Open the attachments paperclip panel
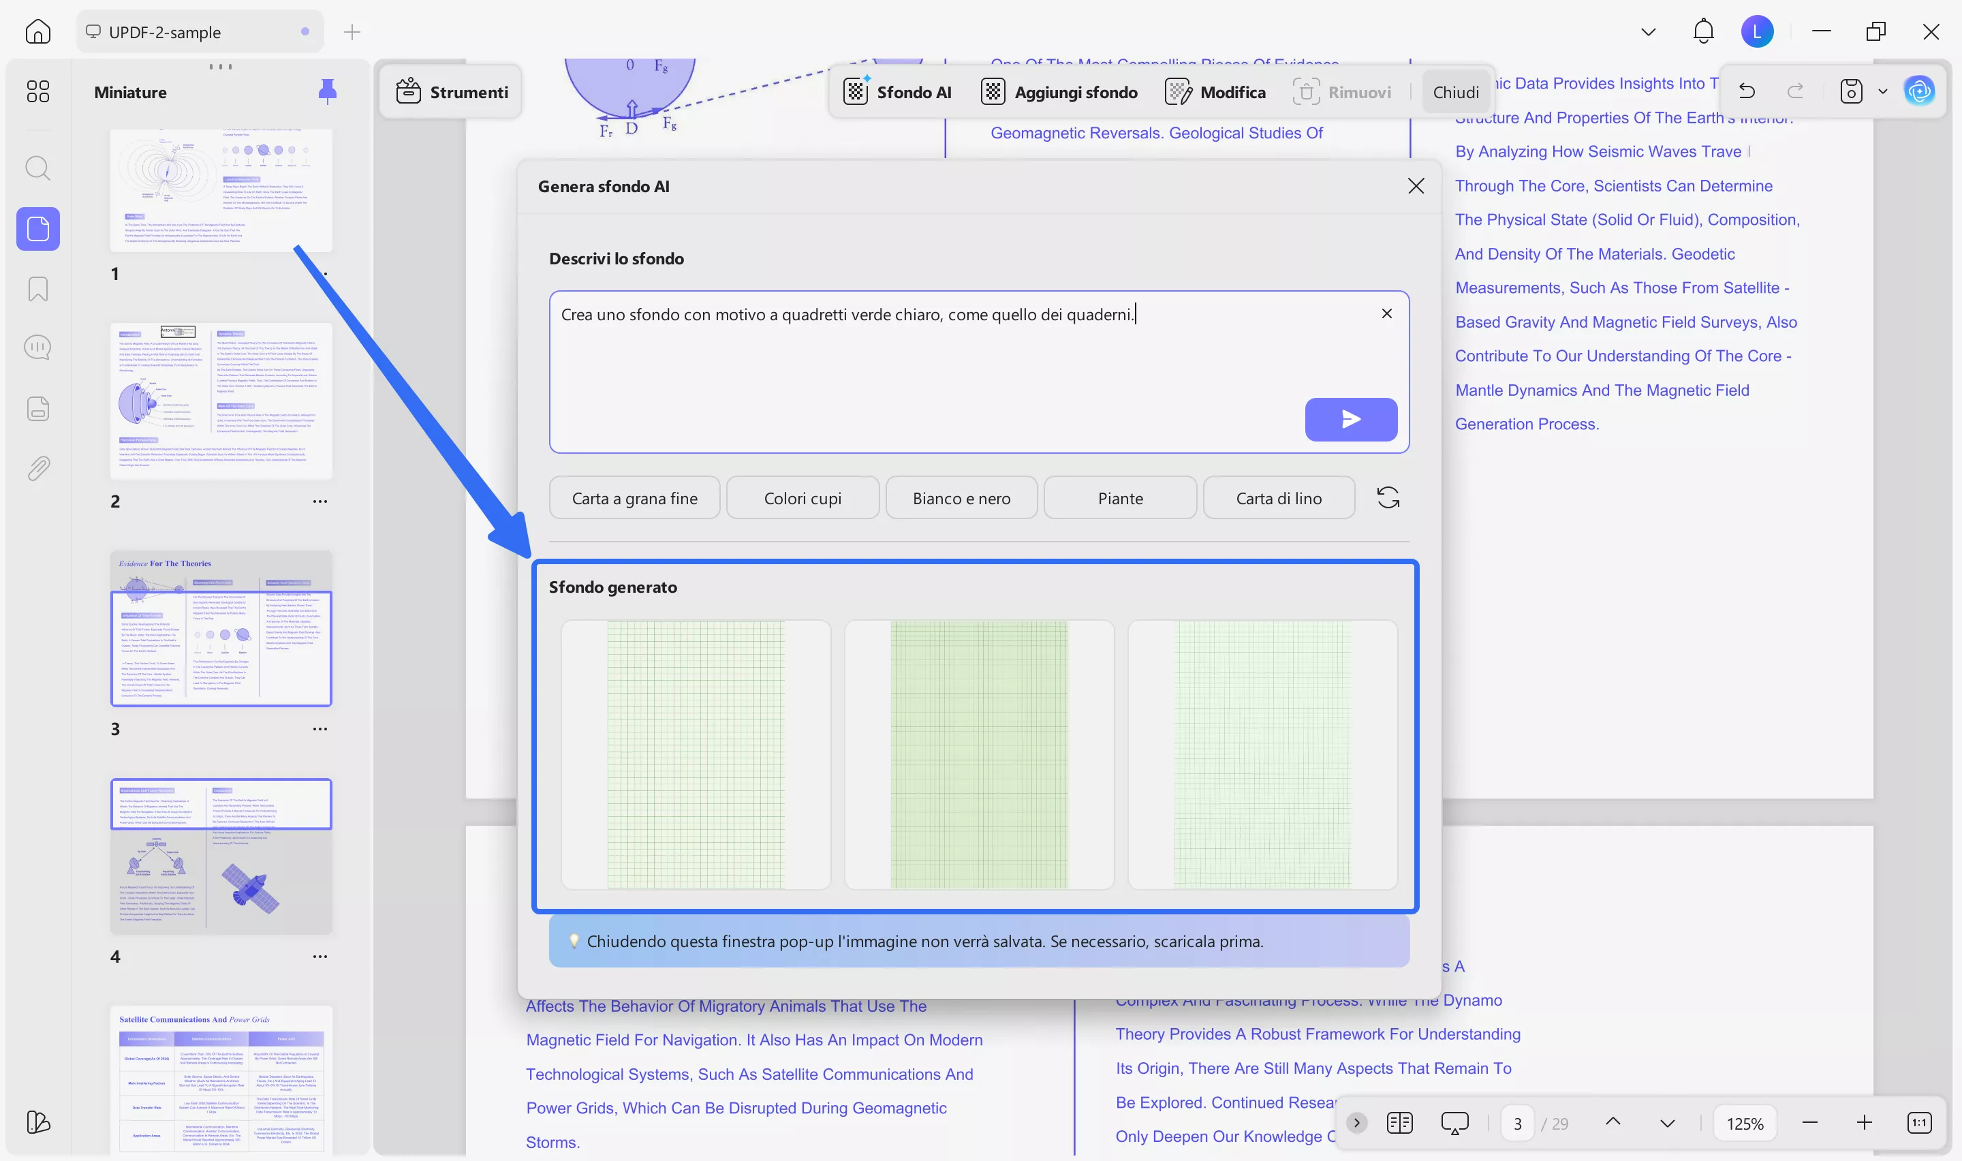This screenshot has width=1962, height=1161. 37,468
